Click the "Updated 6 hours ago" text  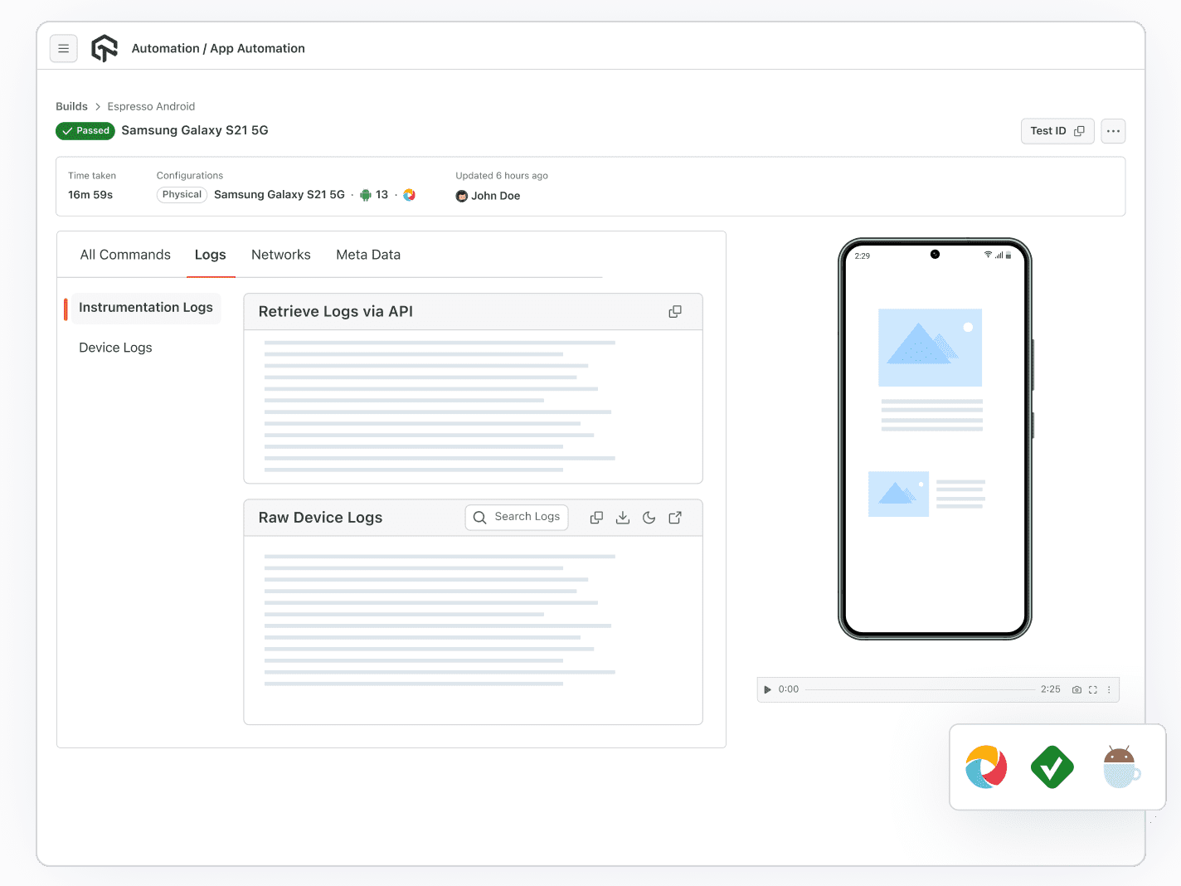point(502,176)
